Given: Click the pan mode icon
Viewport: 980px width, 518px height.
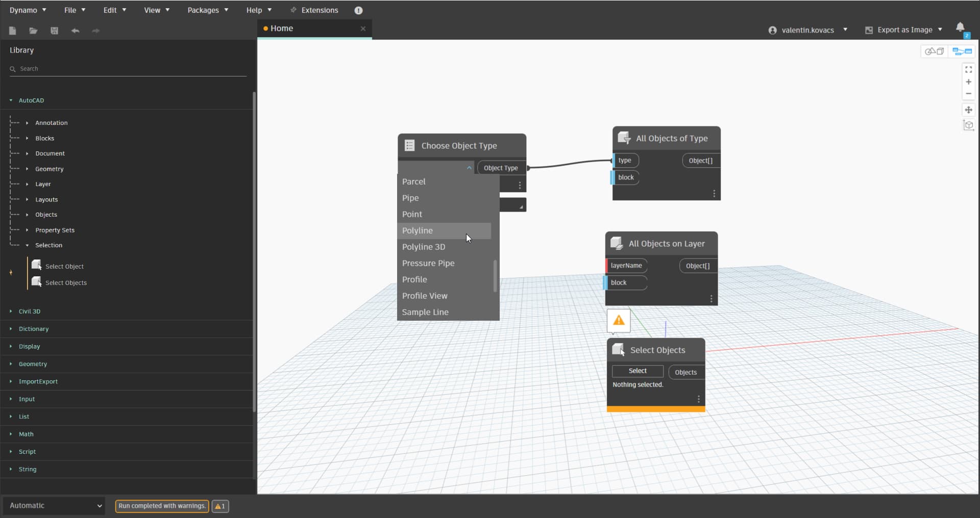Looking at the screenshot, I should 968,110.
